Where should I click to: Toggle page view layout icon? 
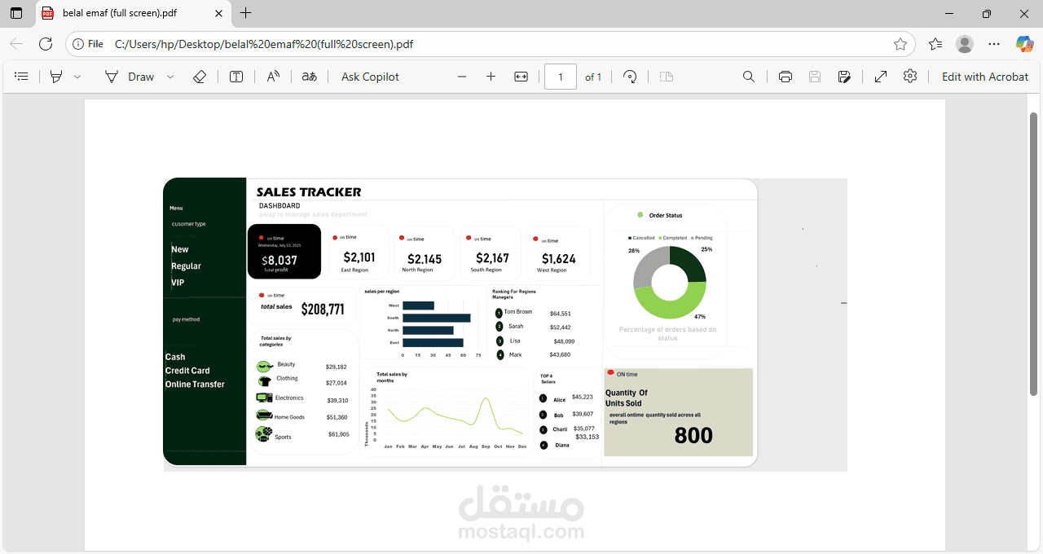tap(667, 77)
